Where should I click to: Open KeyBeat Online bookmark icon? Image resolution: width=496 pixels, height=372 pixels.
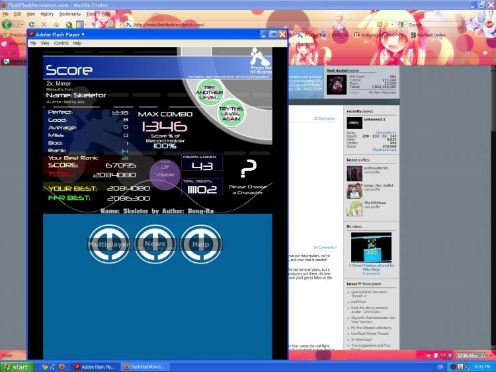pyautogui.click(x=413, y=35)
